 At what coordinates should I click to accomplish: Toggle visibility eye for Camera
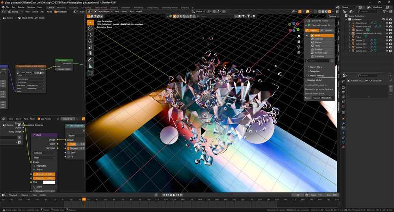387,30
